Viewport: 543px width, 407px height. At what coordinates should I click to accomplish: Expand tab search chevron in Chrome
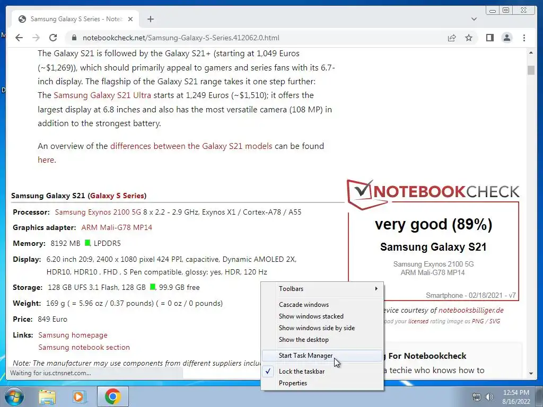[x=474, y=19]
